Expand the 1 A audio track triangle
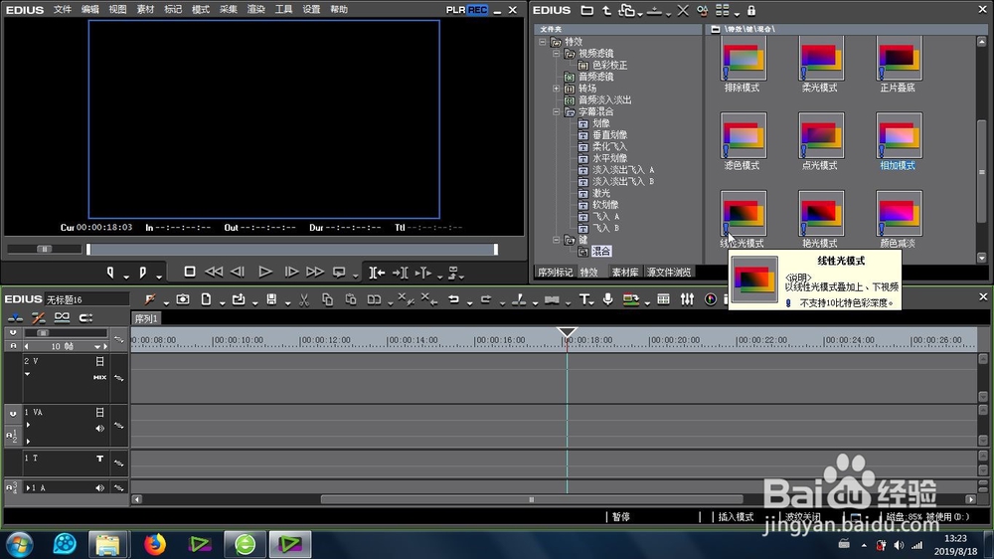This screenshot has height=559, width=994. (28, 488)
